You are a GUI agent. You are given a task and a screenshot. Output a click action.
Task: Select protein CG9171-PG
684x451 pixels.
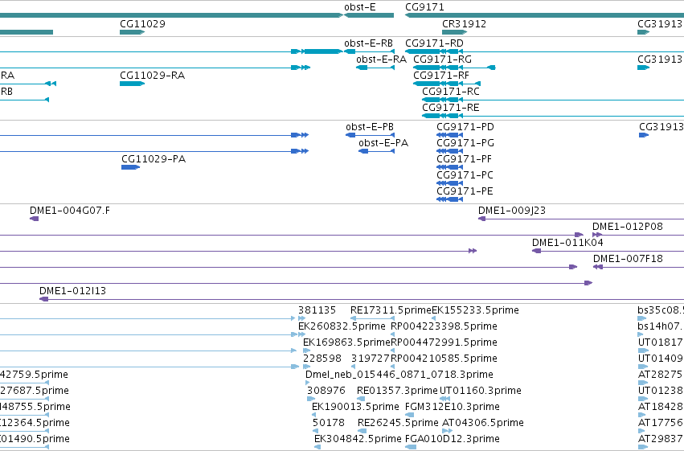pos(450,151)
